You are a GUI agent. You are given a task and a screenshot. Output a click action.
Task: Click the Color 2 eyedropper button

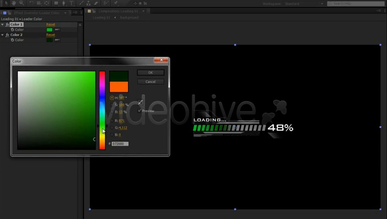coord(57,40)
